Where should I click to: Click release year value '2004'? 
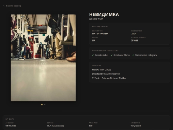(134, 34)
